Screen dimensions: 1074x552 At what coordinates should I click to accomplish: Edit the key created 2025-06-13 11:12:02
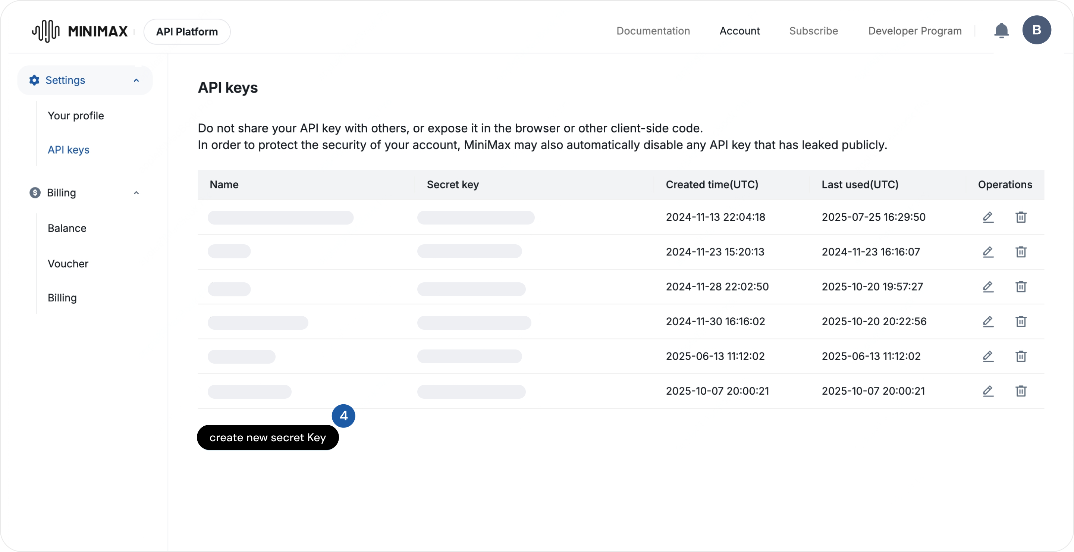point(988,357)
